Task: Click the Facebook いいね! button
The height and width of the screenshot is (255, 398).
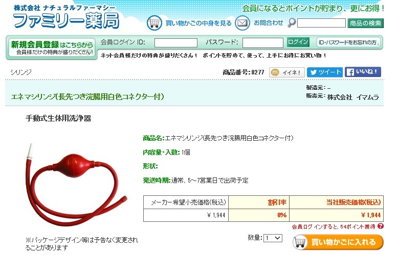Action: coord(363,72)
